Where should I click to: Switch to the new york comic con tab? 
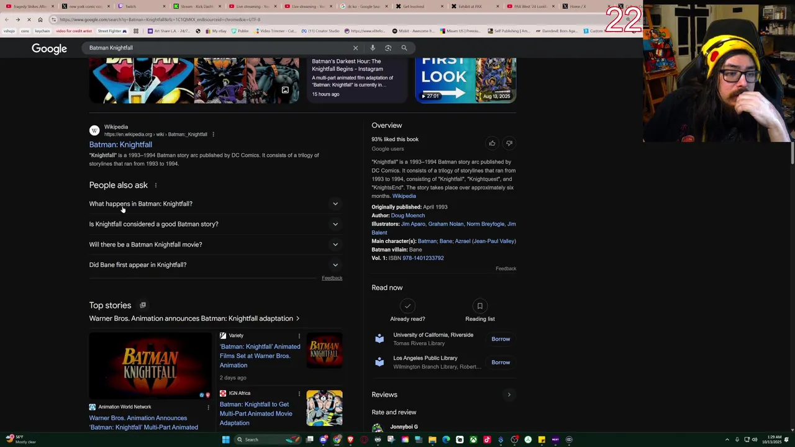click(86, 6)
